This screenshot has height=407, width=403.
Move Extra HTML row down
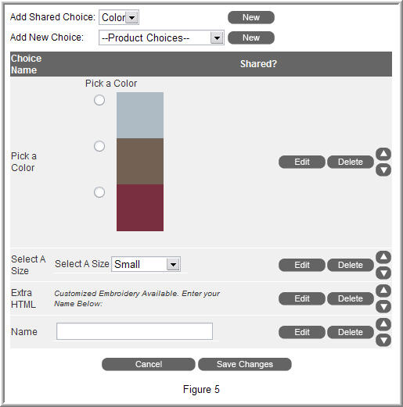point(383,306)
